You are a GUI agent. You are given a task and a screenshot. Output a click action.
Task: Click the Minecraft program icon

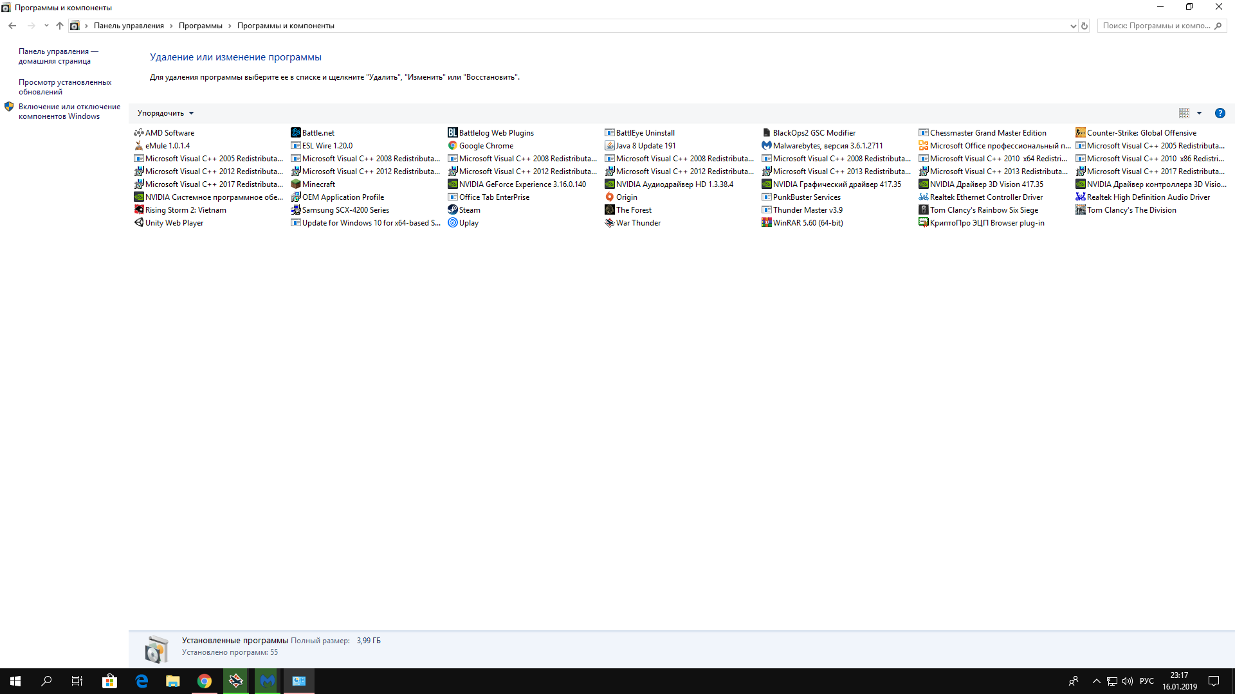point(296,184)
